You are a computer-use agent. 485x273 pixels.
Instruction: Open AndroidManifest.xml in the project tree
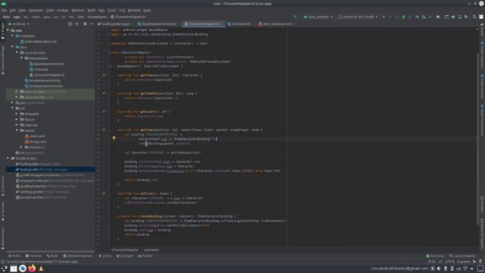[x=39, y=42]
